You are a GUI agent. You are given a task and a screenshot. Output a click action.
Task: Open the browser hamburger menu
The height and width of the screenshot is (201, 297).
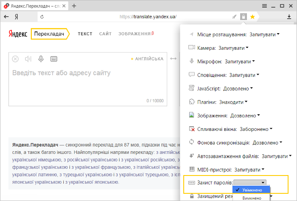click(x=264, y=6)
